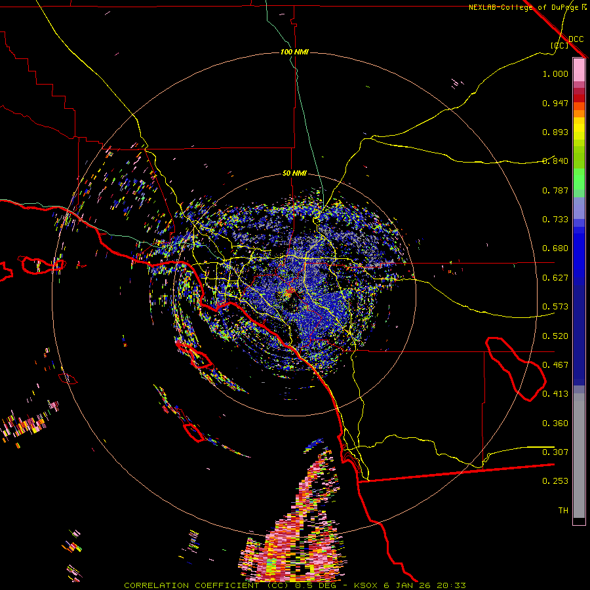590x590 pixels.
Task: Click the 0.520 legend value
Action: (x=555, y=336)
